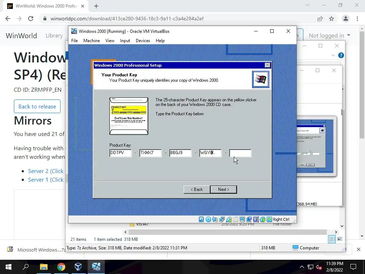Close the WinWorld browser tab
Screen dimensions: 365x274
[x=83, y=6]
